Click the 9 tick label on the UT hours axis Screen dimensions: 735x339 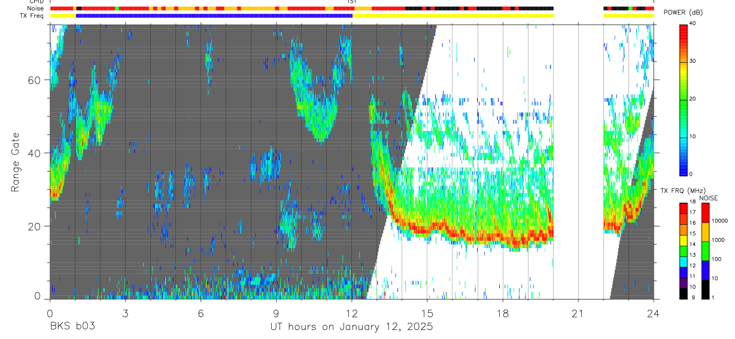pos(276,312)
